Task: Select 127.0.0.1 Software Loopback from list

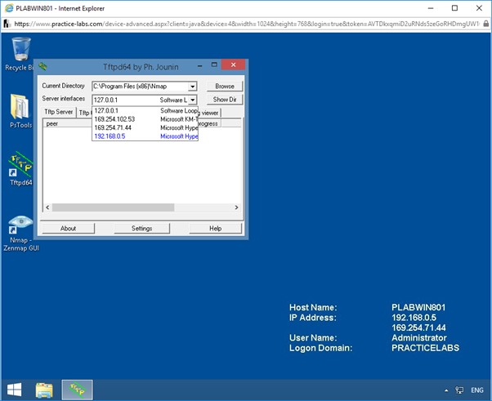Action: tap(145, 111)
